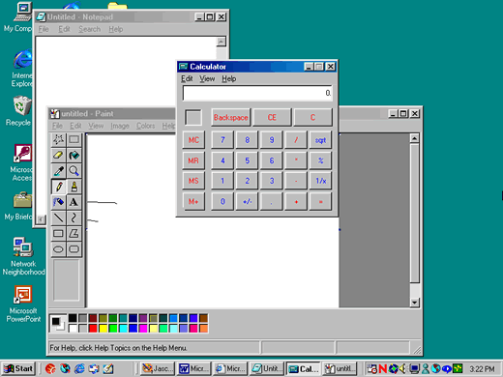
Task: Click the C clear button in Calculator
Action: pos(312,117)
